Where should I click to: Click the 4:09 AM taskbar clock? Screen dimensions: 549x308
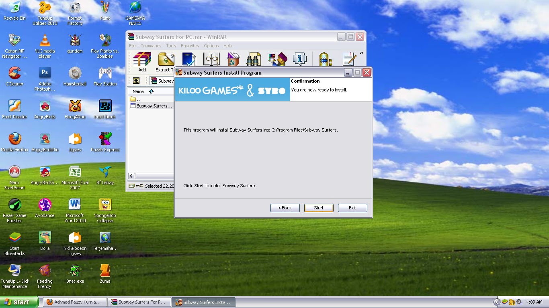coord(534,302)
